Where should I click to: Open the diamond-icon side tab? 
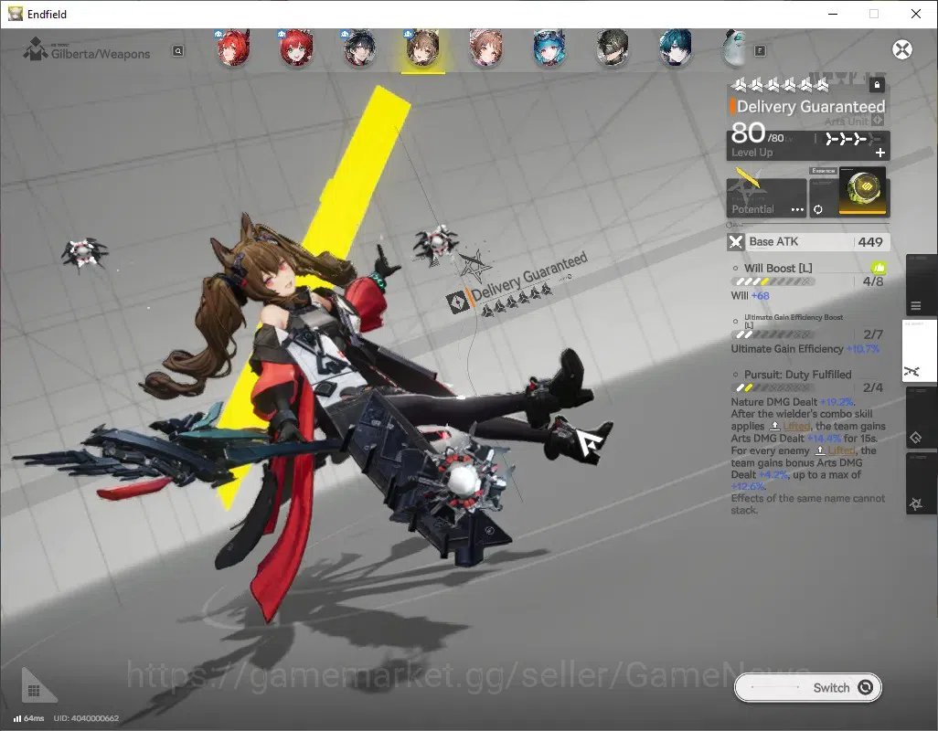(x=920, y=418)
